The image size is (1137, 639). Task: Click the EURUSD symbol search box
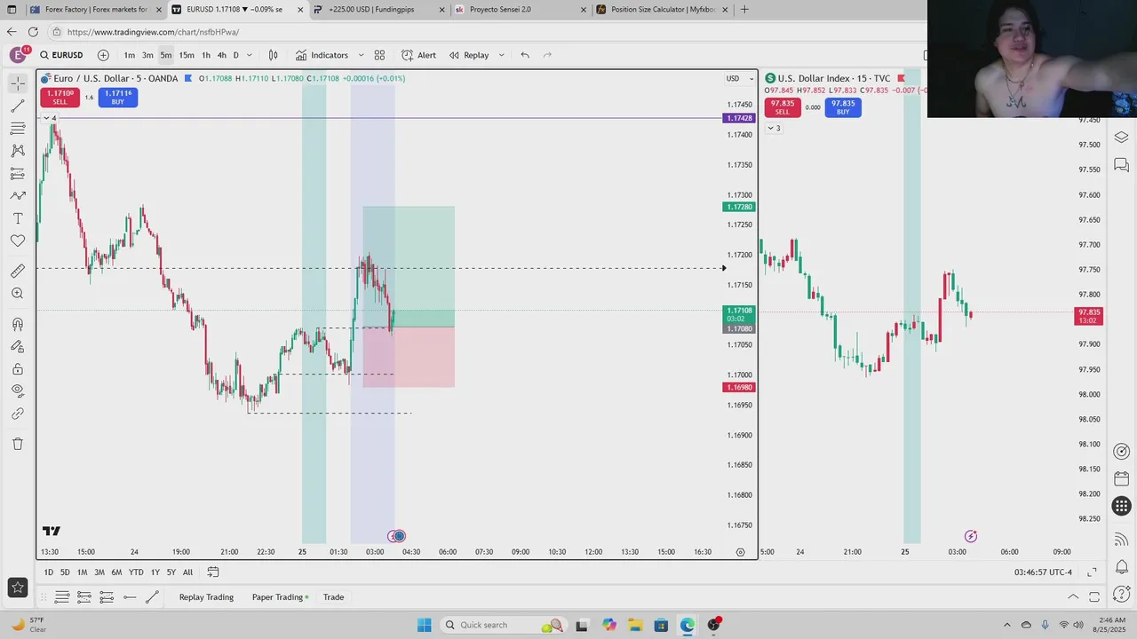point(61,55)
